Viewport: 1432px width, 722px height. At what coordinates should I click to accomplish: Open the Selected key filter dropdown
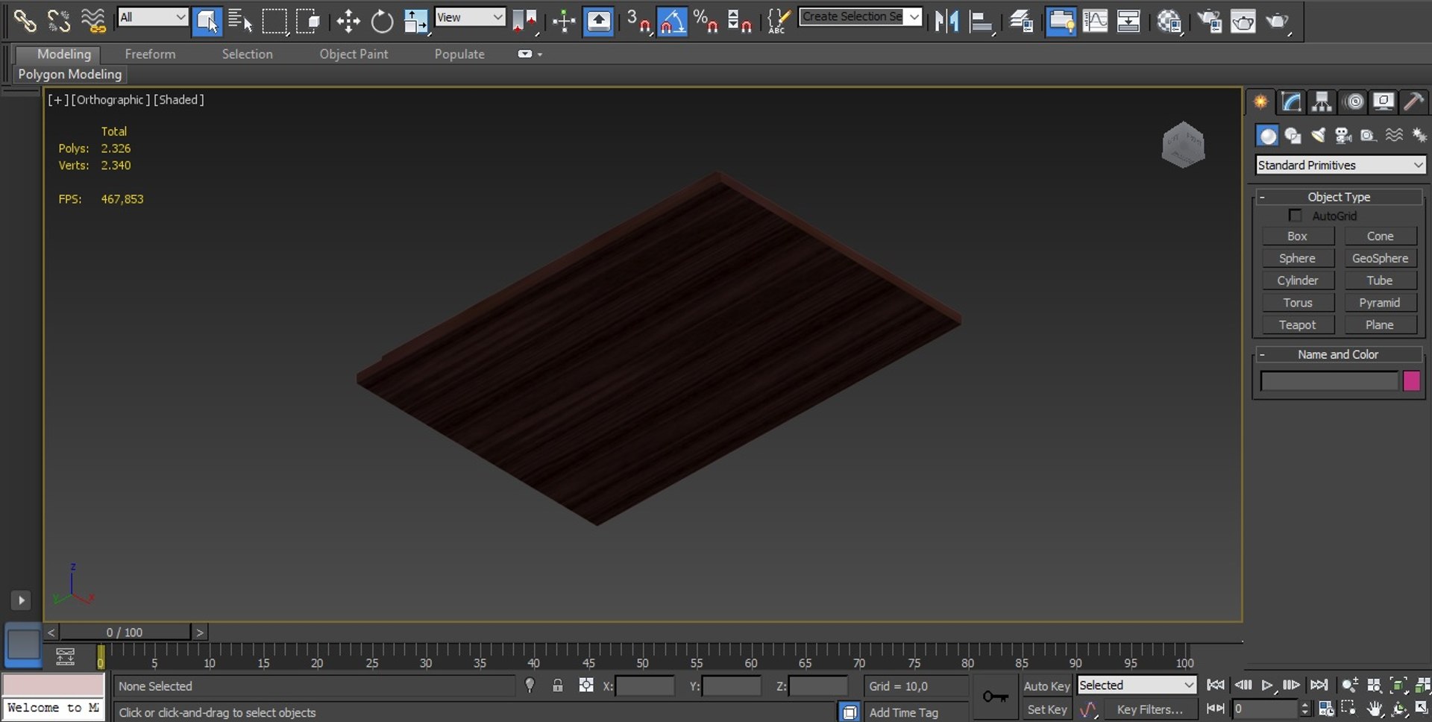1137,685
